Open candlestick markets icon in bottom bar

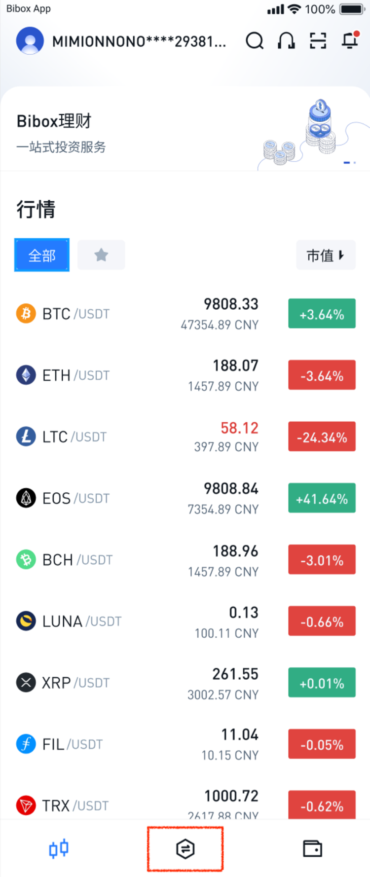(59, 848)
